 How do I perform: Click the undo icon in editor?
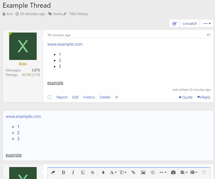204,172
